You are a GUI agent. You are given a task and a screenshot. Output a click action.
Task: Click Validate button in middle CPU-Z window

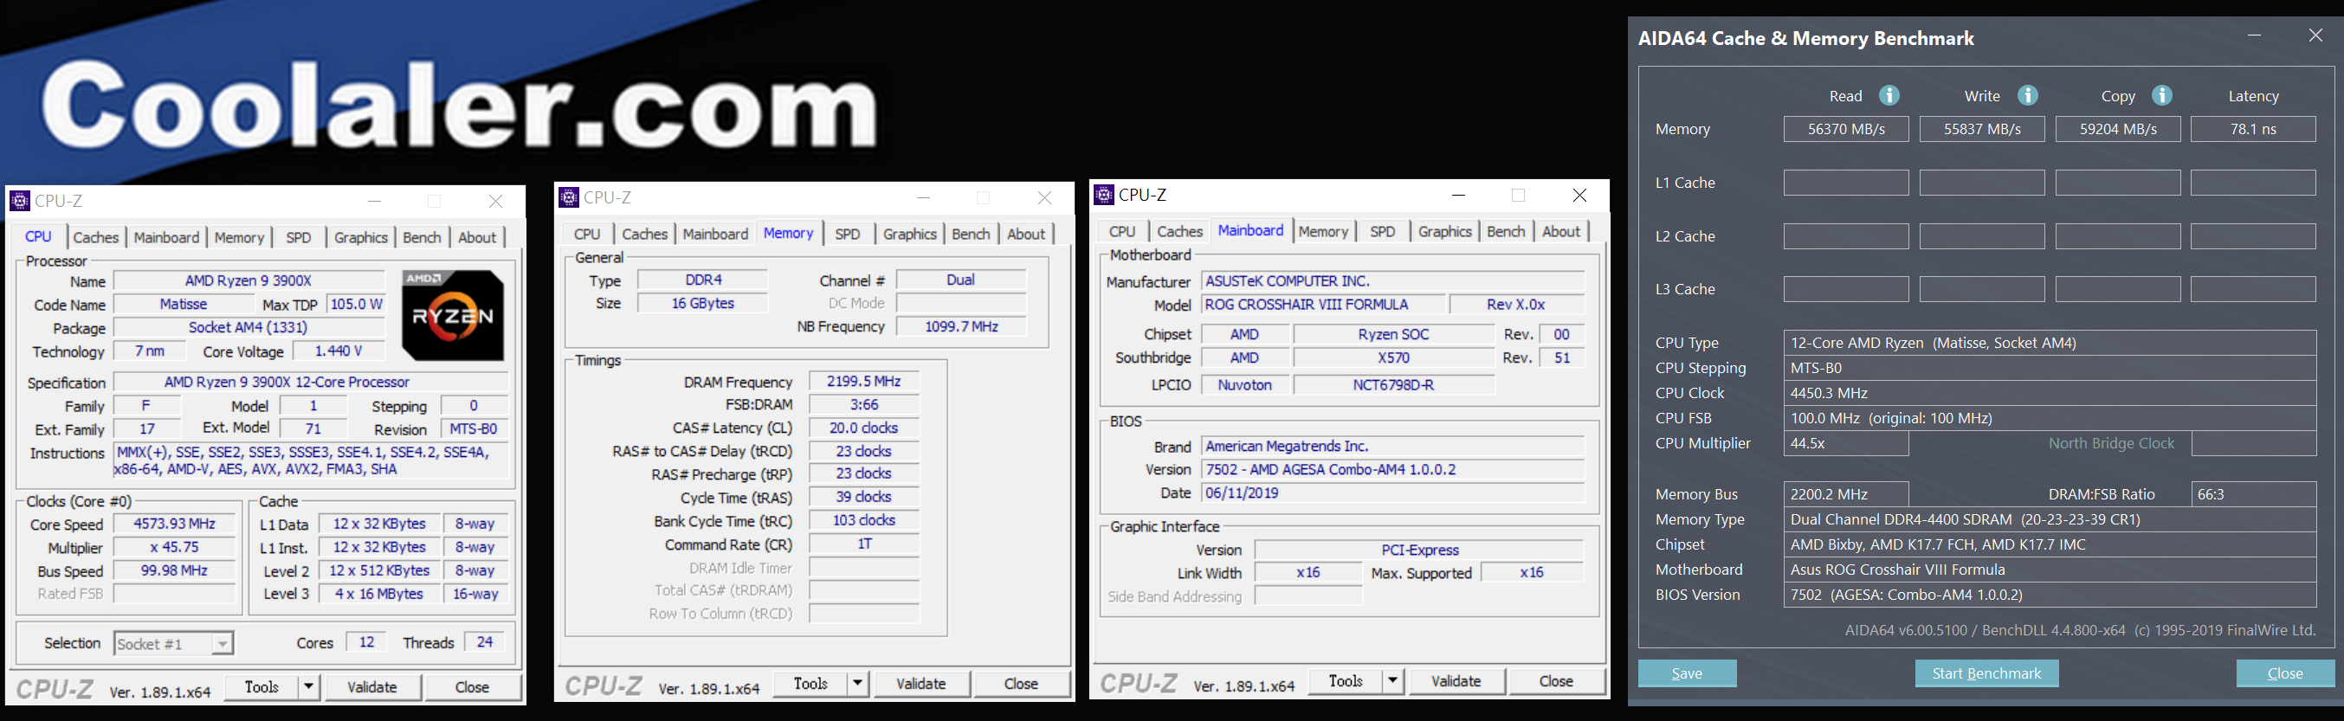pos(920,683)
